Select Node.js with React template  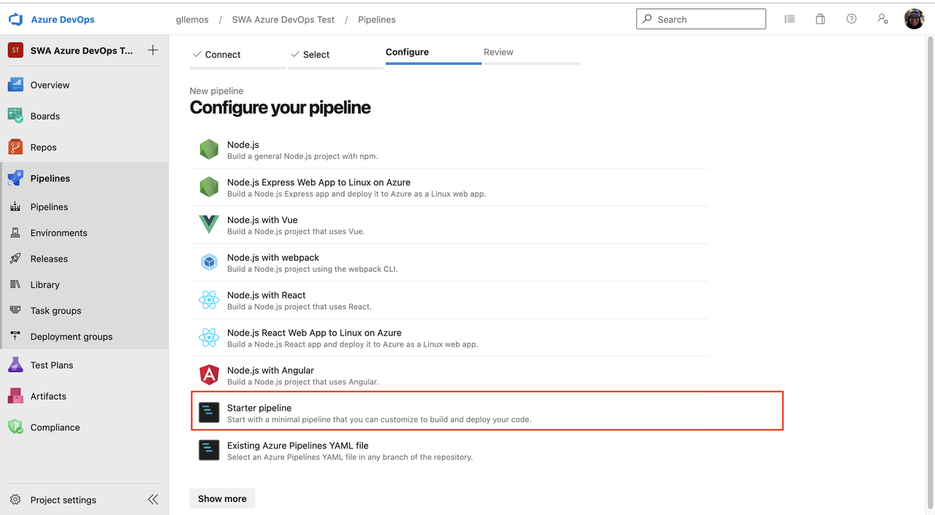click(x=449, y=300)
